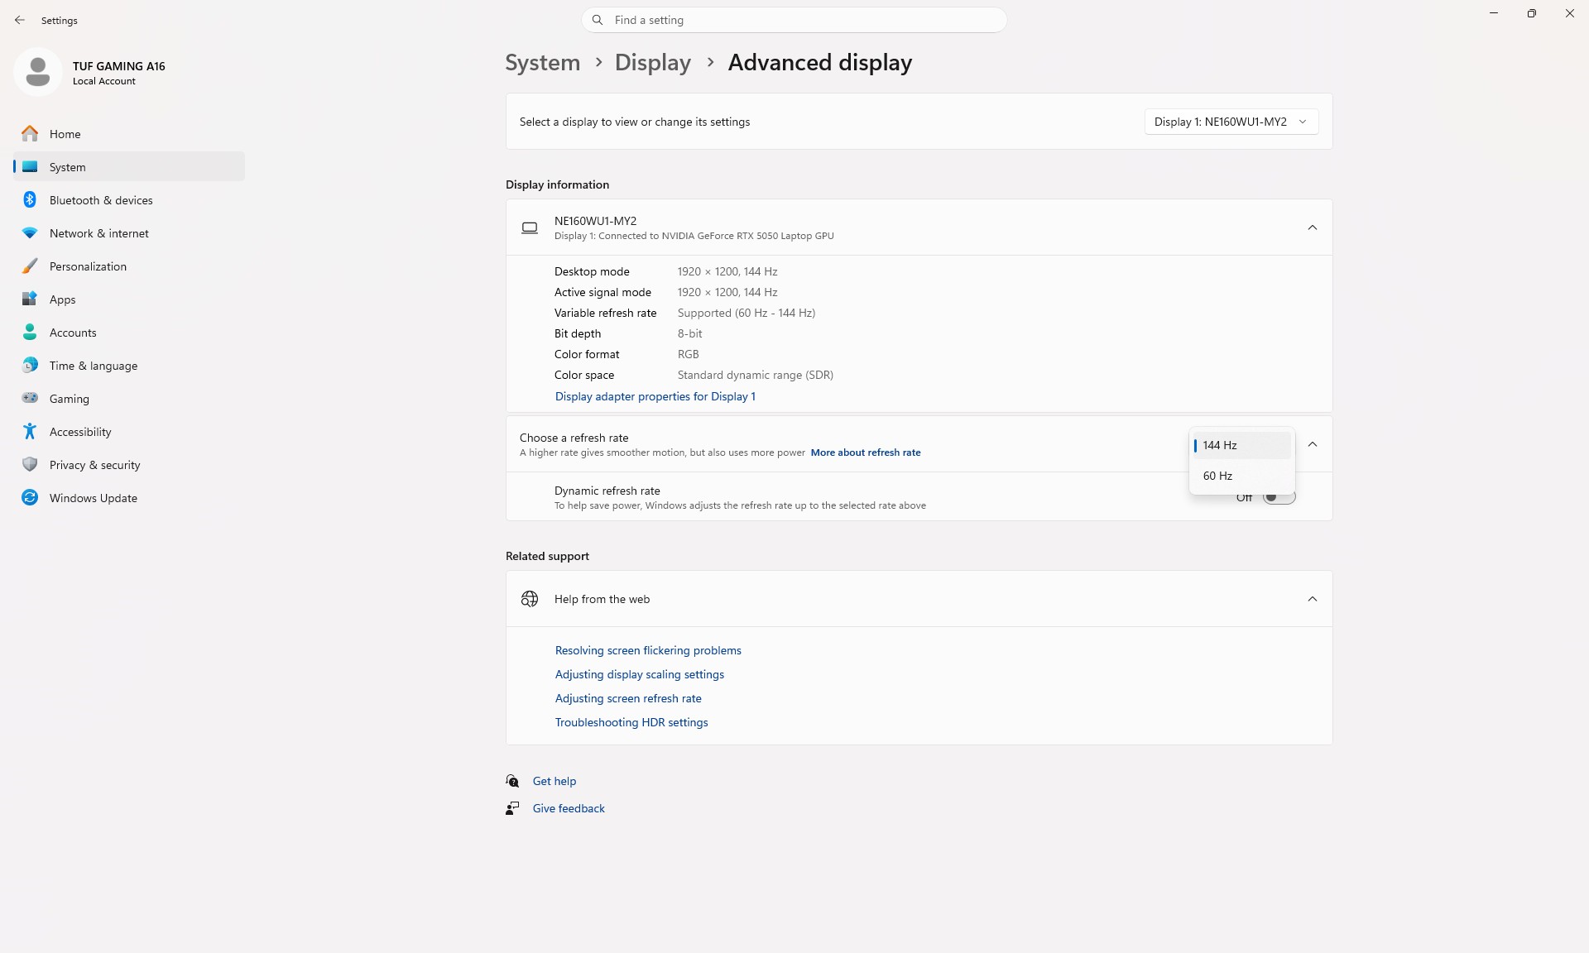1589x953 pixels.
Task: Collapse the Choose a refresh rate section
Action: 1313,444
